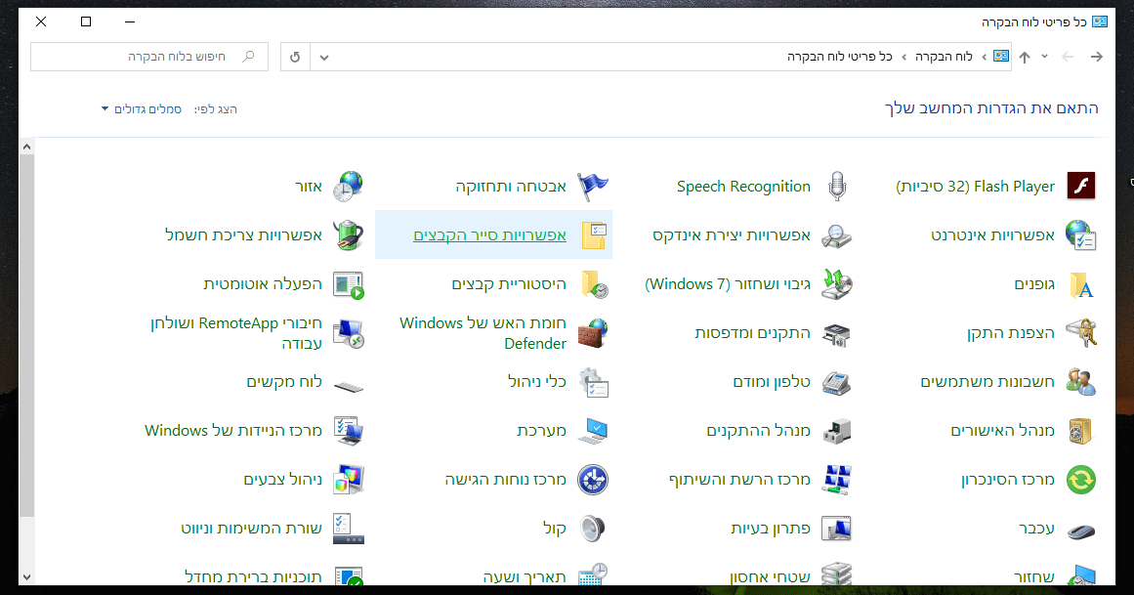Open the אפשרויות סייר הקבצים link
This screenshot has width=1134, height=595.
(x=489, y=235)
